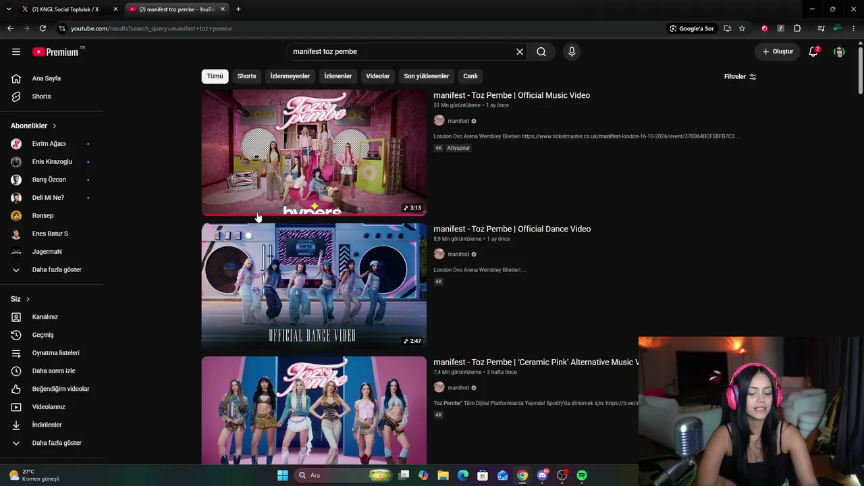The width and height of the screenshot is (864, 486).
Task: Click the install app icon in address bar
Action: pos(727,28)
